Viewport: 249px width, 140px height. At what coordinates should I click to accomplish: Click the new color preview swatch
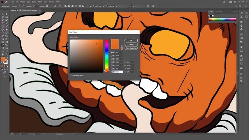[x=115, y=42]
